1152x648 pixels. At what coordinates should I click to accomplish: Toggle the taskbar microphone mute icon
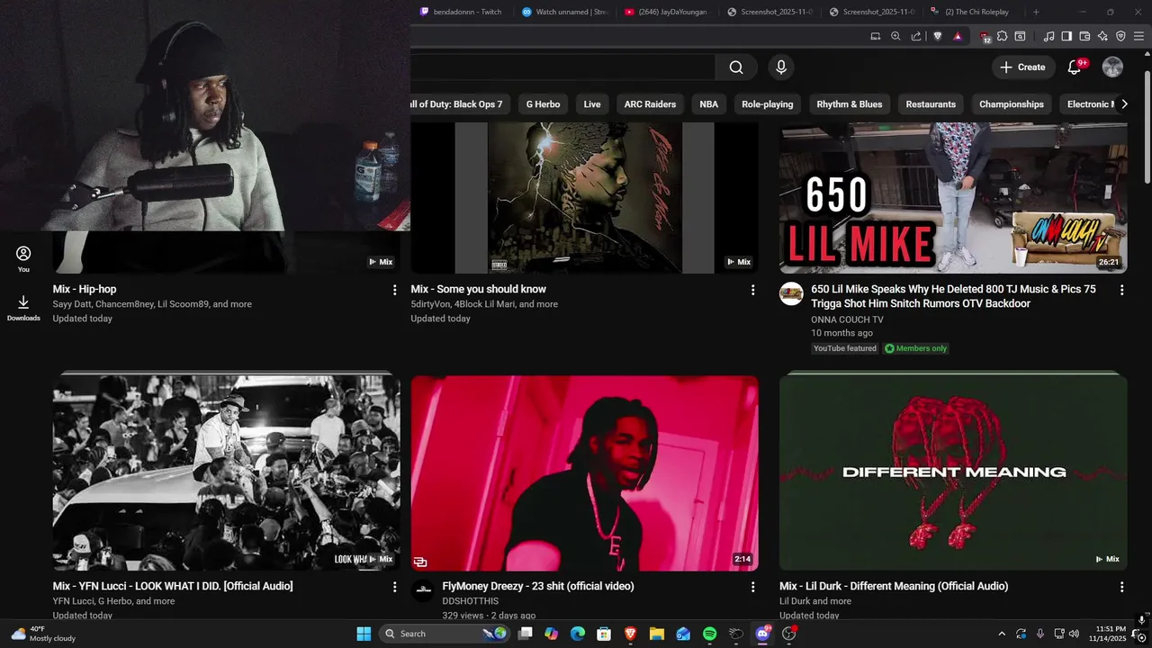pyautogui.click(x=1039, y=634)
